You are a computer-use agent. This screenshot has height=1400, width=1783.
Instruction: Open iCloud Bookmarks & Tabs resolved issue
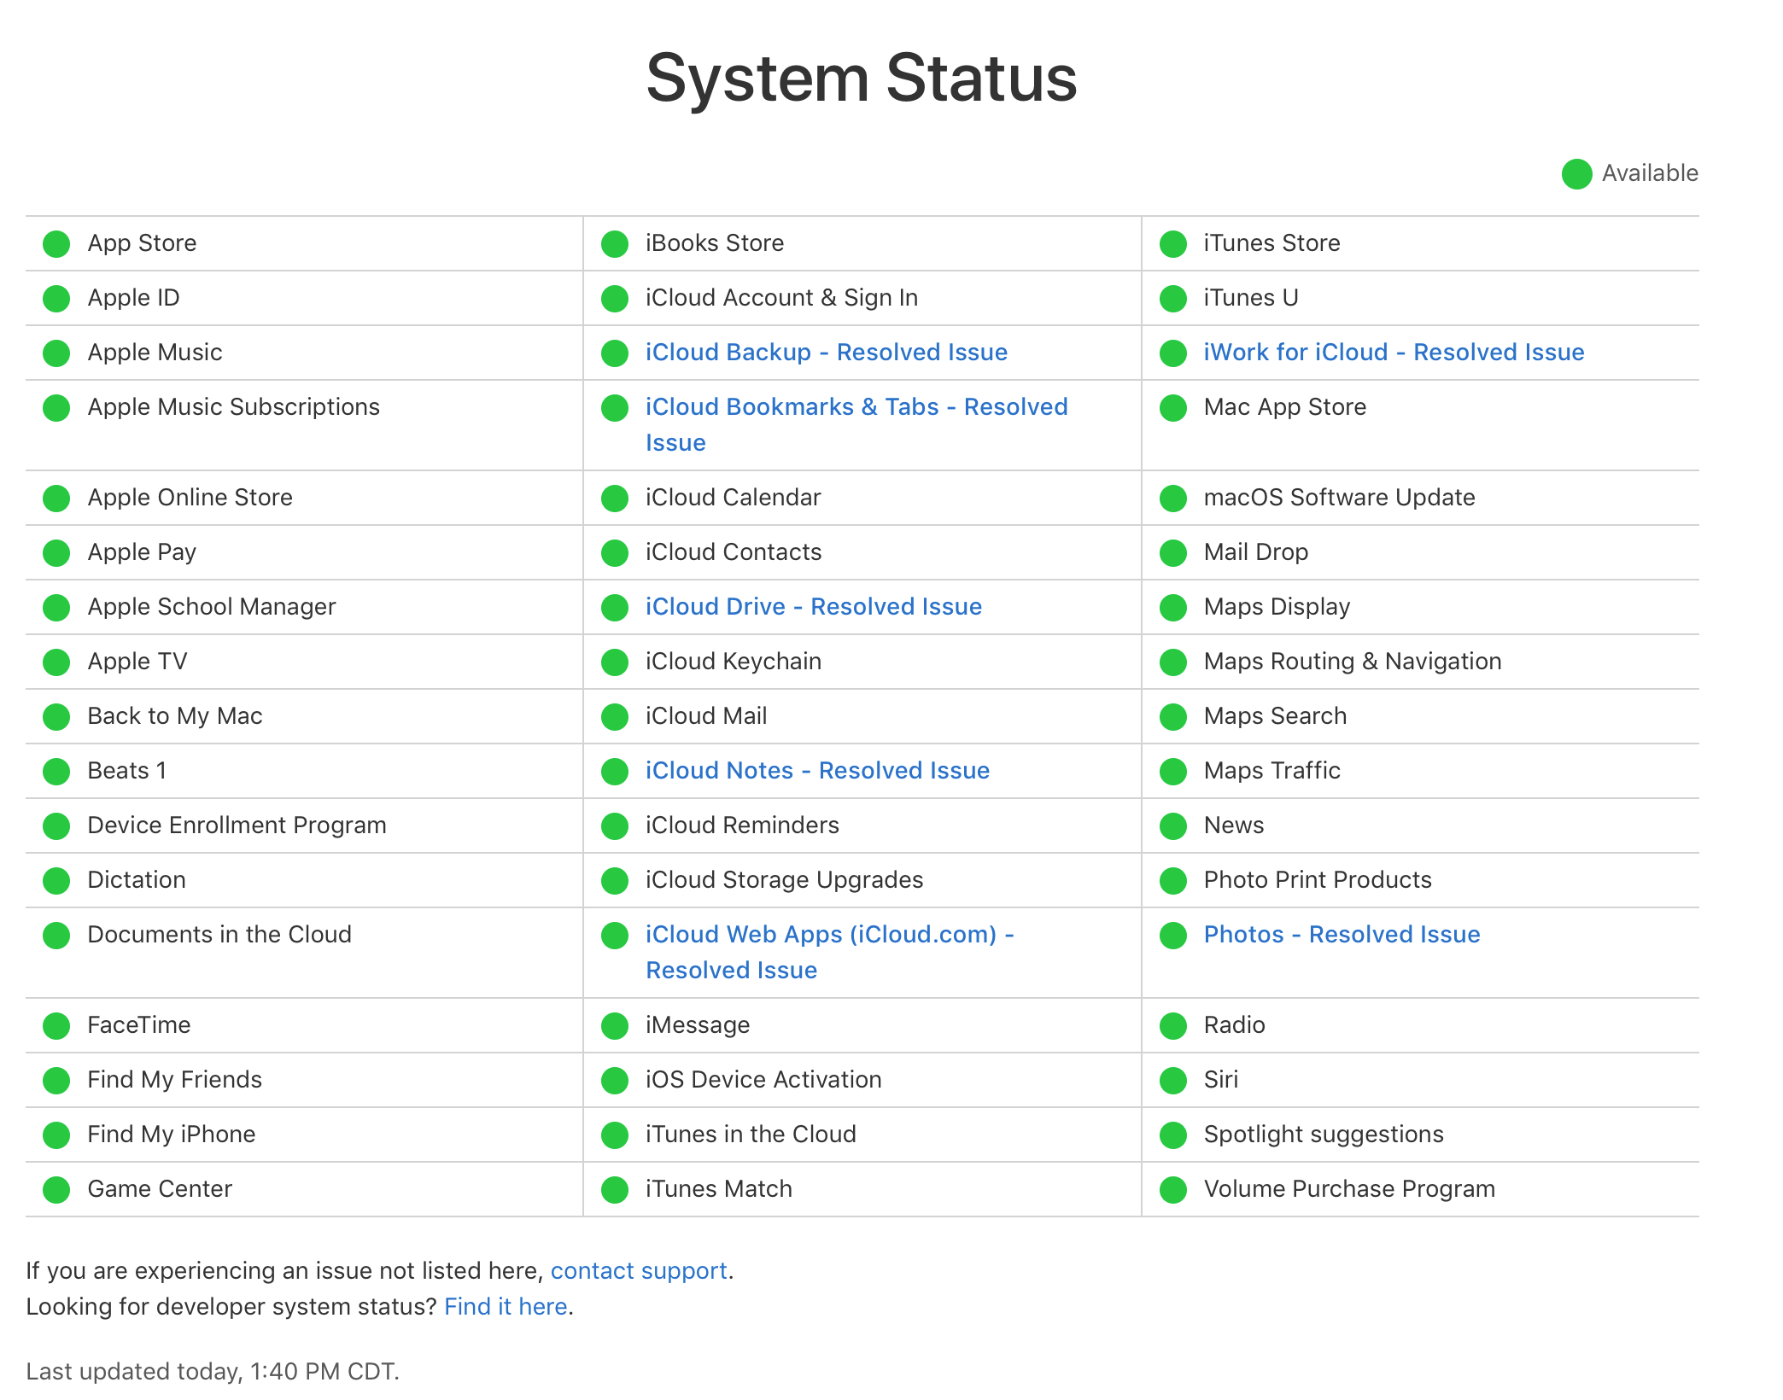(856, 424)
